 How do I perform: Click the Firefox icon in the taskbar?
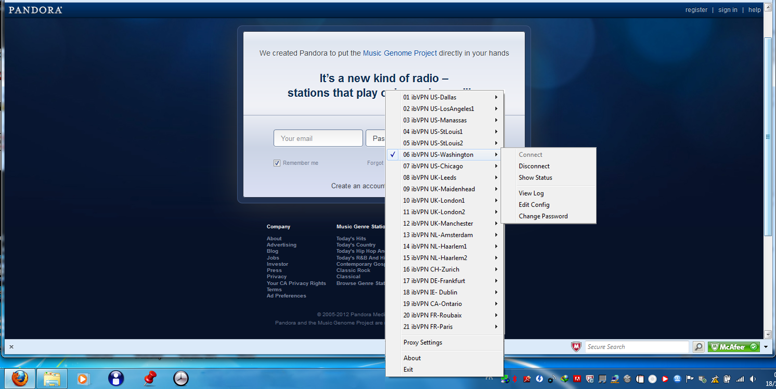click(20, 379)
